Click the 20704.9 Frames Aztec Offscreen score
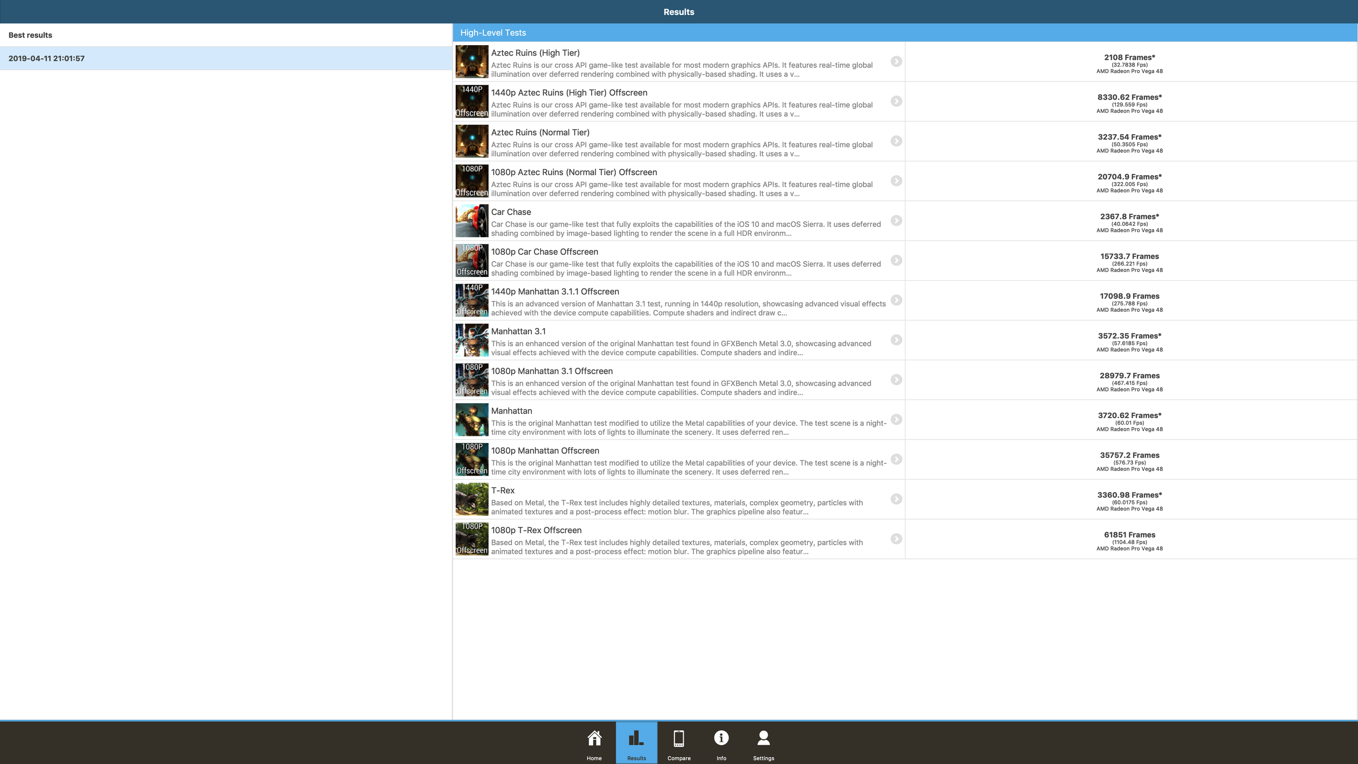Image resolution: width=1358 pixels, height=764 pixels. (1129, 177)
